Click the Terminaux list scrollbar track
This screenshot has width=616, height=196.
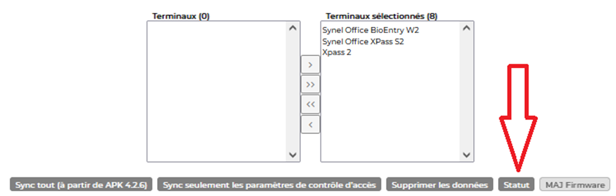[x=292, y=92]
